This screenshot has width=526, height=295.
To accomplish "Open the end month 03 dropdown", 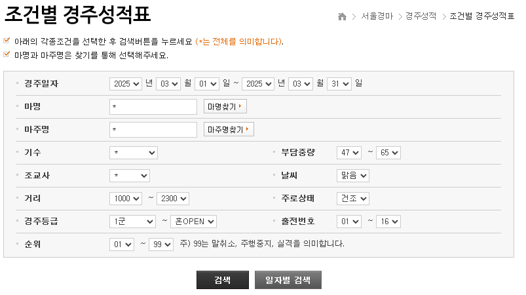I will 301,84.
